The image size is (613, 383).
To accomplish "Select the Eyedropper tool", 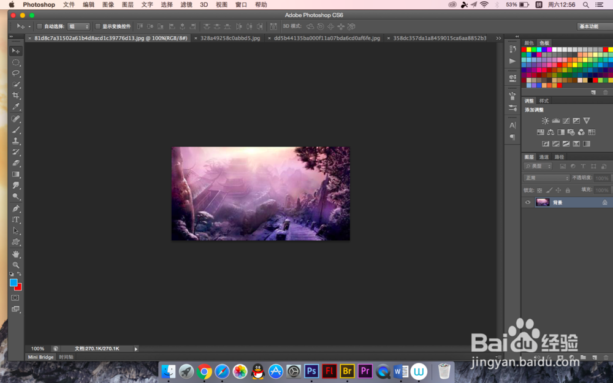I will [16, 106].
